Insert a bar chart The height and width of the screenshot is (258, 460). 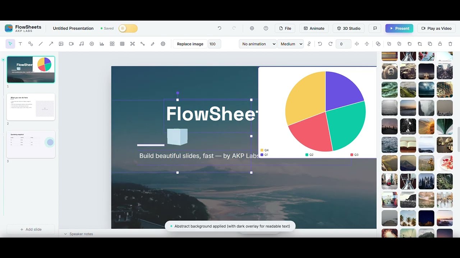point(102,44)
